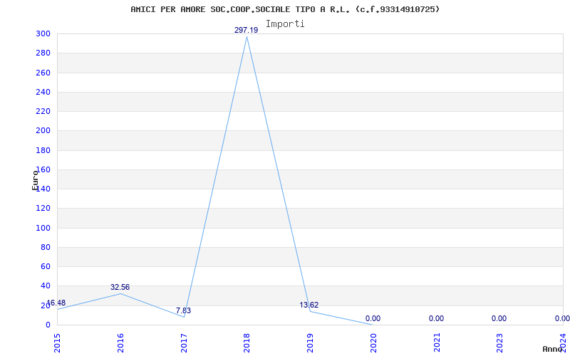This screenshot has width=570, height=356.
Task: Click the 0.00 label above 2020
Action: coord(373,318)
